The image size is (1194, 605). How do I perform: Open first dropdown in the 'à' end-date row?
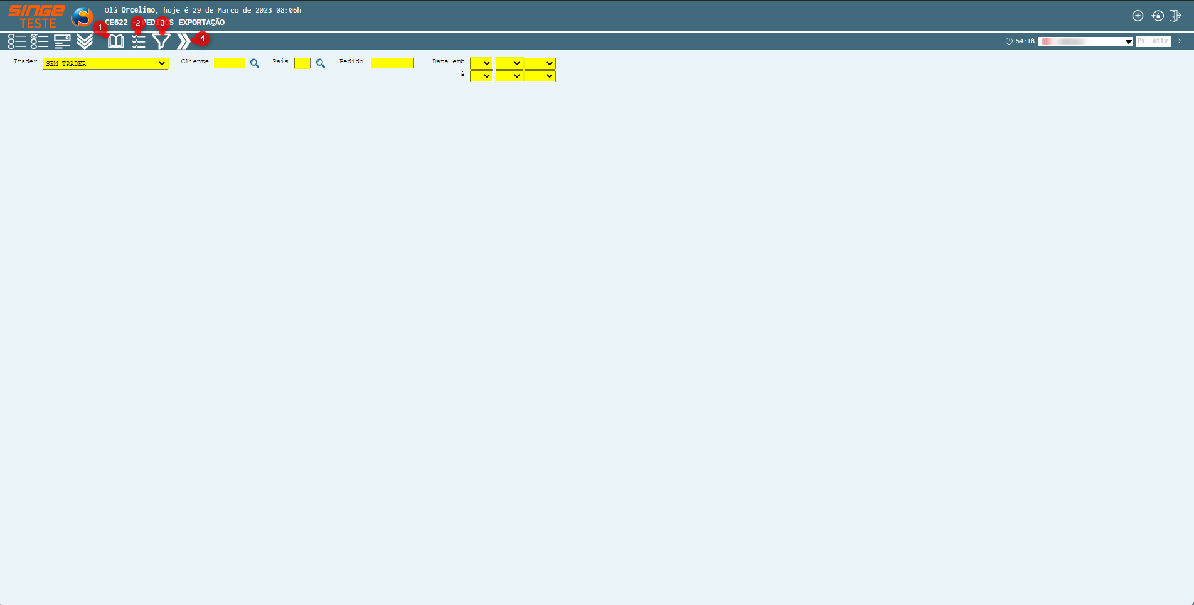(481, 76)
